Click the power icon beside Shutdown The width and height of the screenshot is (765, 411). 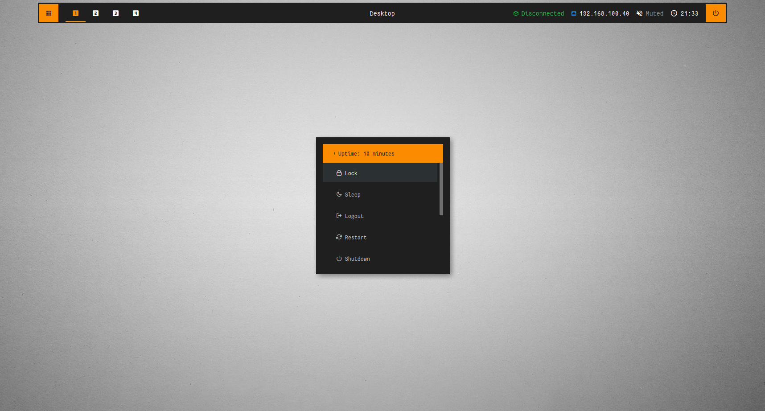click(339, 258)
